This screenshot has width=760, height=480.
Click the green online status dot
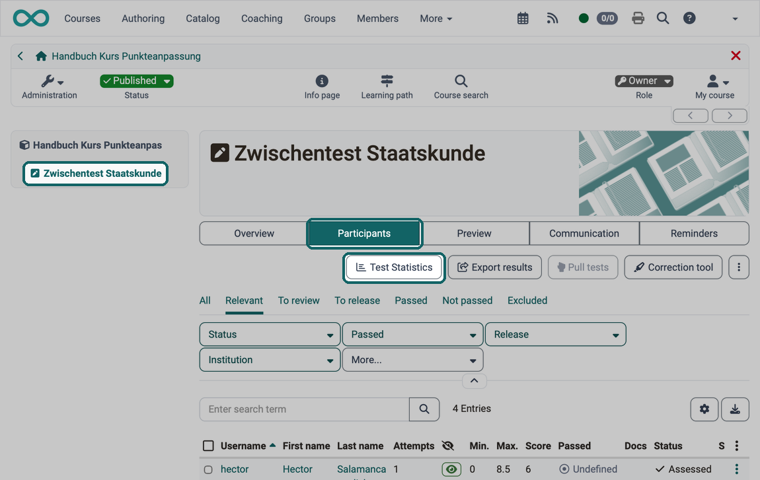[584, 18]
